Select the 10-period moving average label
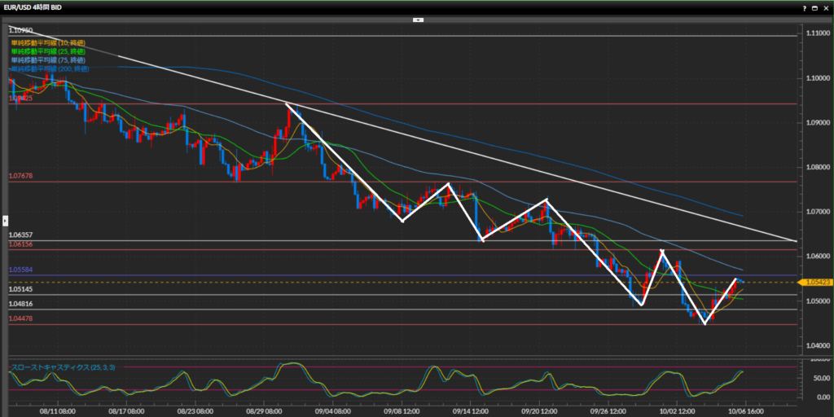 [x=49, y=42]
